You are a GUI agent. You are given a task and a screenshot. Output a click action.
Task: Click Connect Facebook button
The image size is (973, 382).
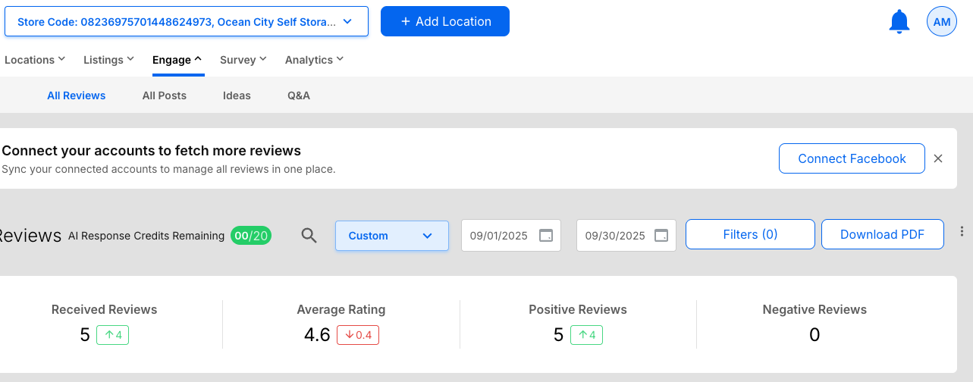point(852,158)
